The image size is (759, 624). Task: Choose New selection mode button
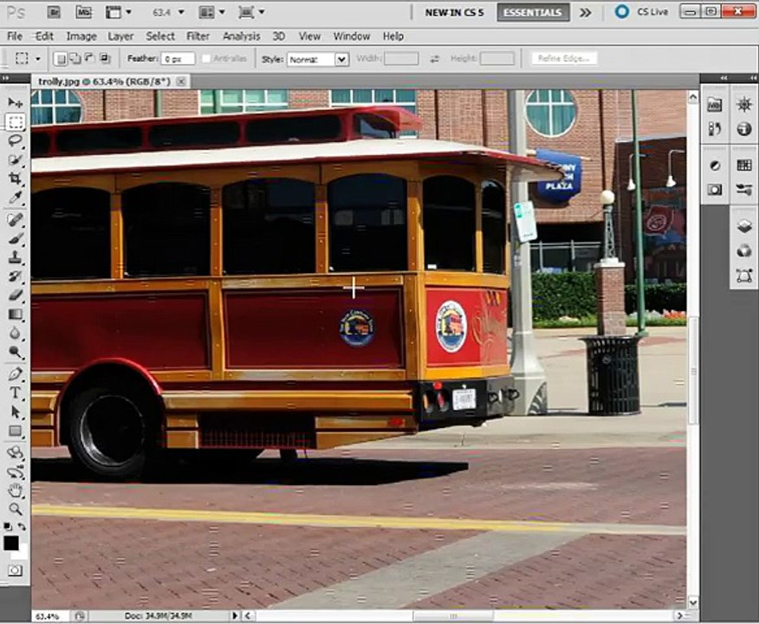point(61,59)
